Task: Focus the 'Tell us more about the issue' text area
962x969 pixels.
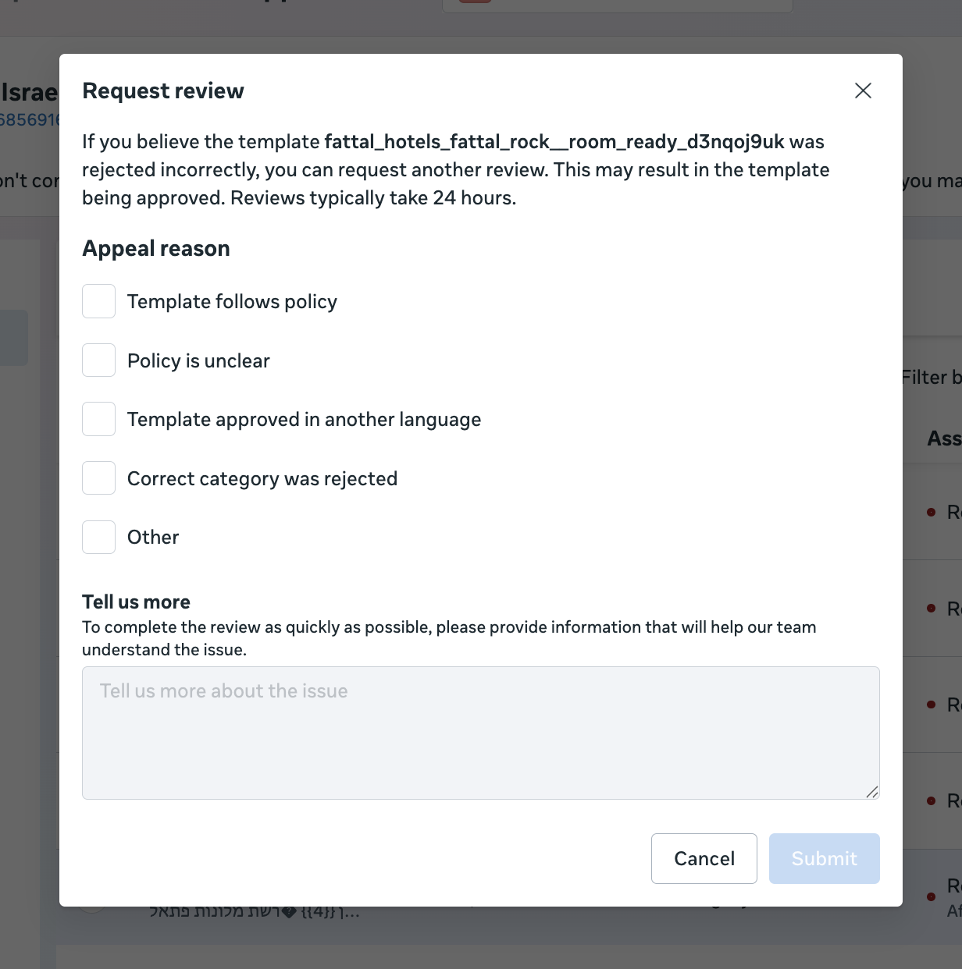Action: point(480,733)
